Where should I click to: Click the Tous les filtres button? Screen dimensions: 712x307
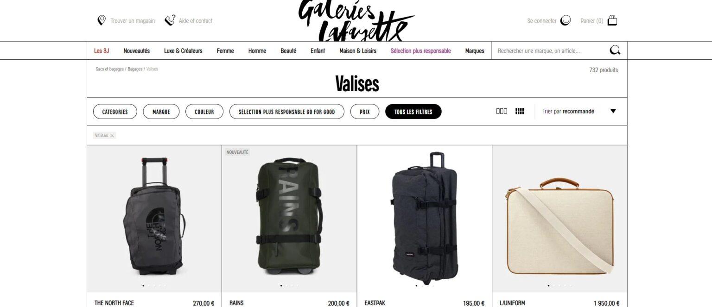point(413,112)
